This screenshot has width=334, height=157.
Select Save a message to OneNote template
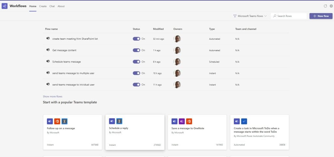click(197, 132)
